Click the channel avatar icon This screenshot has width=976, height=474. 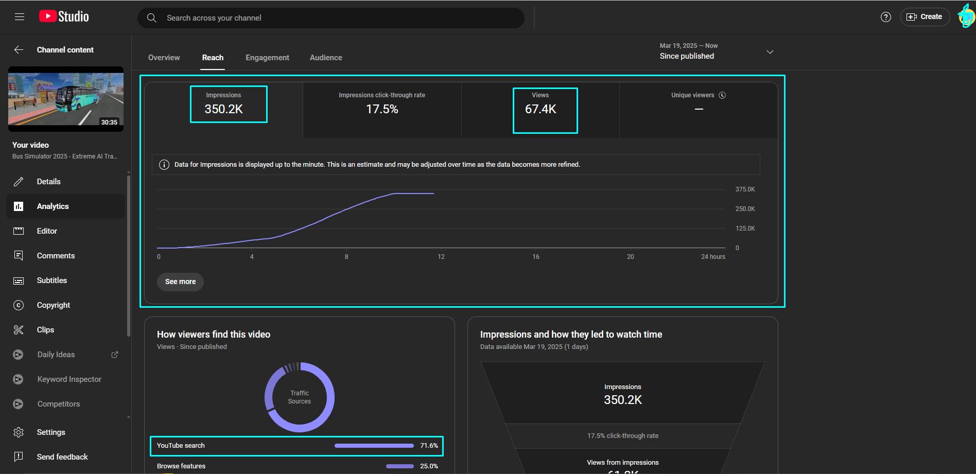pos(966,16)
